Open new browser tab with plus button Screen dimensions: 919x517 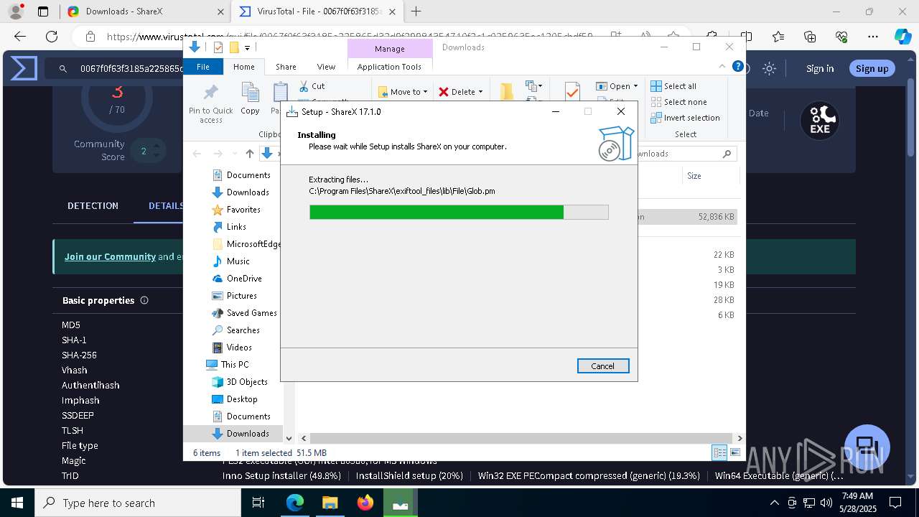click(x=416, y=11)
